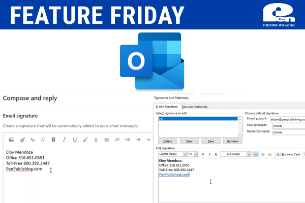Center the signature text

[x=263, y=154]
